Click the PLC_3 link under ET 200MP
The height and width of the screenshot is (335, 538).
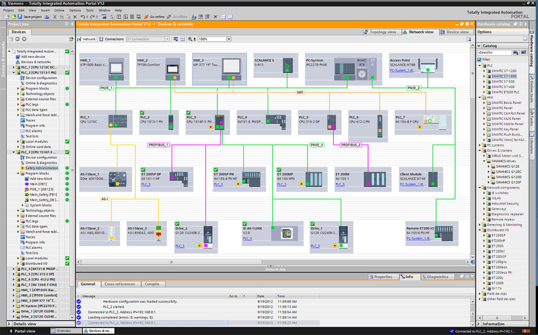tap(282, 184)
